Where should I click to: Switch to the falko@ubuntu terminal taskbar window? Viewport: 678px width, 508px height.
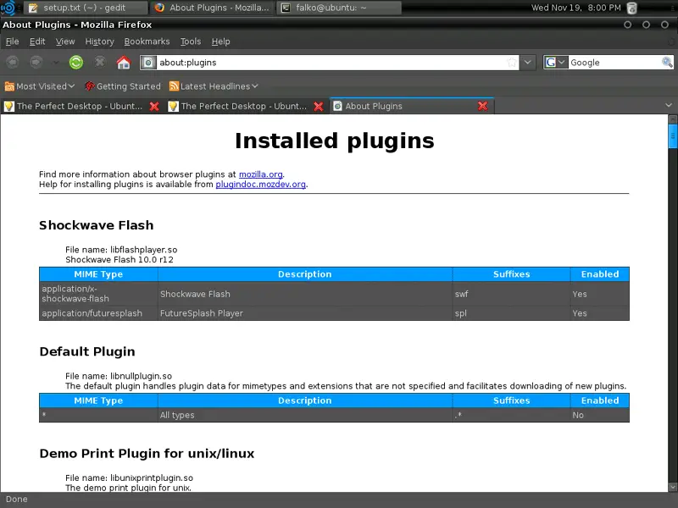[338, 8]
